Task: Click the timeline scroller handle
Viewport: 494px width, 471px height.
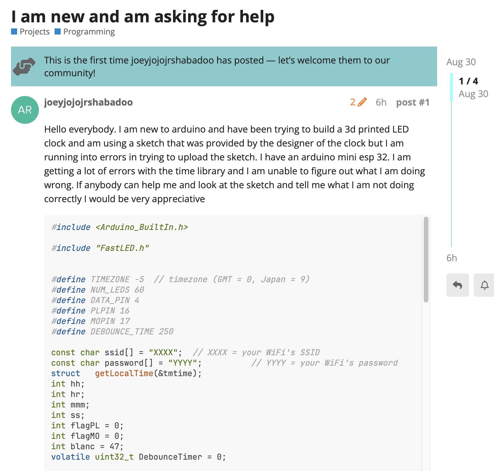Action: tap(451, 87)
